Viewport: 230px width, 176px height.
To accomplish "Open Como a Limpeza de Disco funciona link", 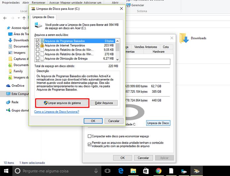I will [57, 112].
